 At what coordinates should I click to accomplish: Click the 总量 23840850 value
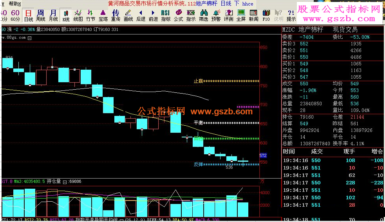311,104
